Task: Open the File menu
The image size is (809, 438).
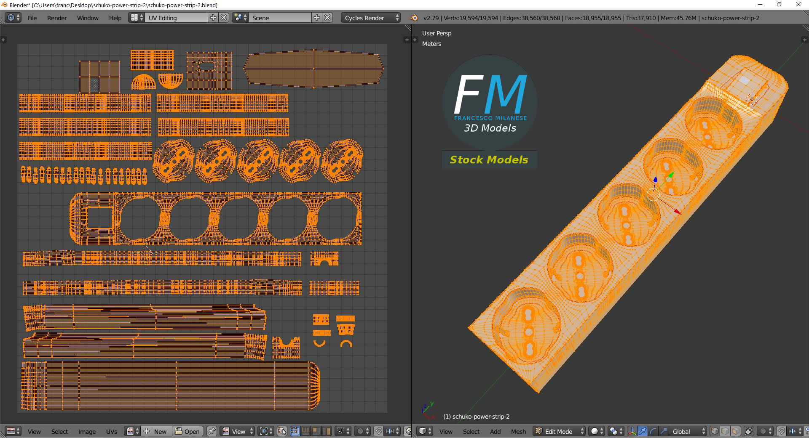Action: [32, 18]
